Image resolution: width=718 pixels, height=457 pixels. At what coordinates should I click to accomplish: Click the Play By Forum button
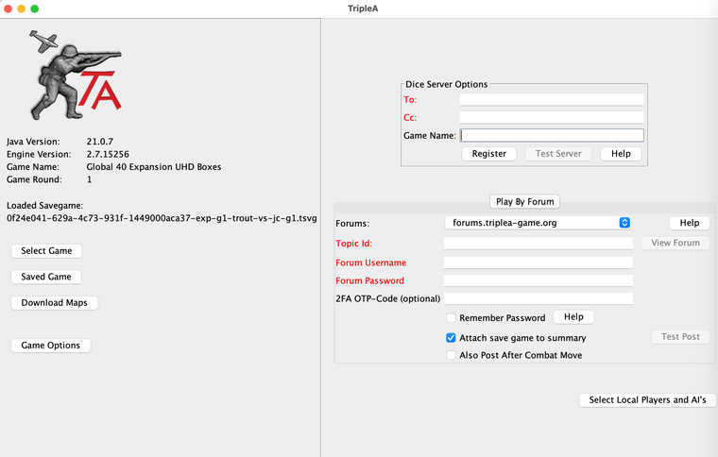(x=524, y=202)
